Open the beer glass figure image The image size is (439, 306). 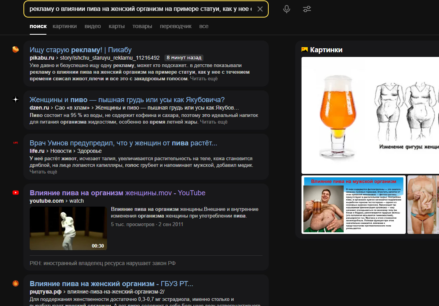point(370,115)
